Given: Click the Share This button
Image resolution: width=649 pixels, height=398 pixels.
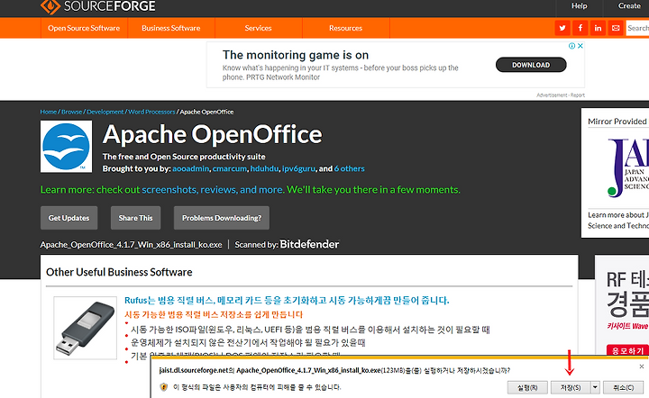Looking at the screenshot, I should (x=136, y=218).
